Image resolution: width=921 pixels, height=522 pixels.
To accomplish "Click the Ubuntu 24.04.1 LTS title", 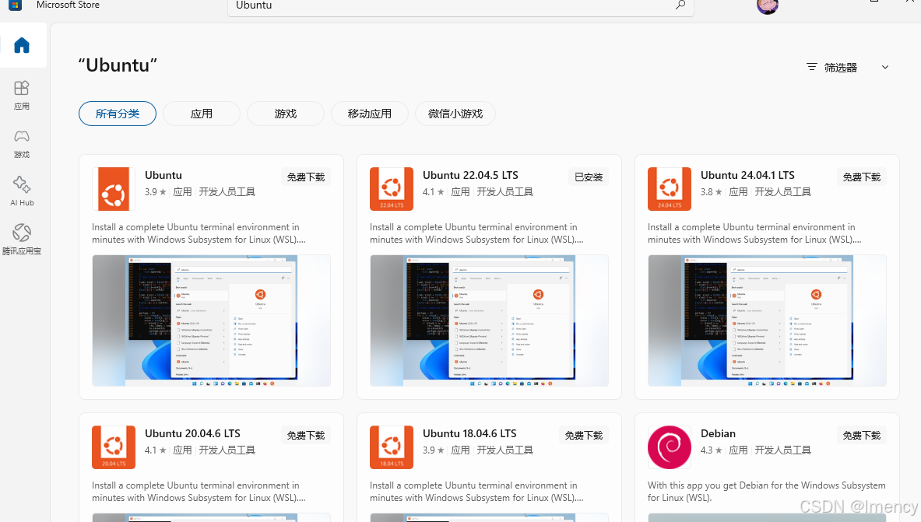I will tap(747, 175).
